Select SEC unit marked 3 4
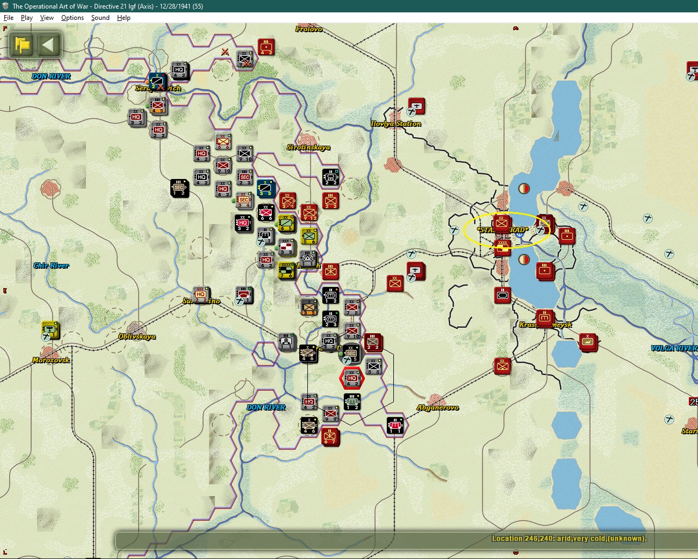 coord(244,200)
